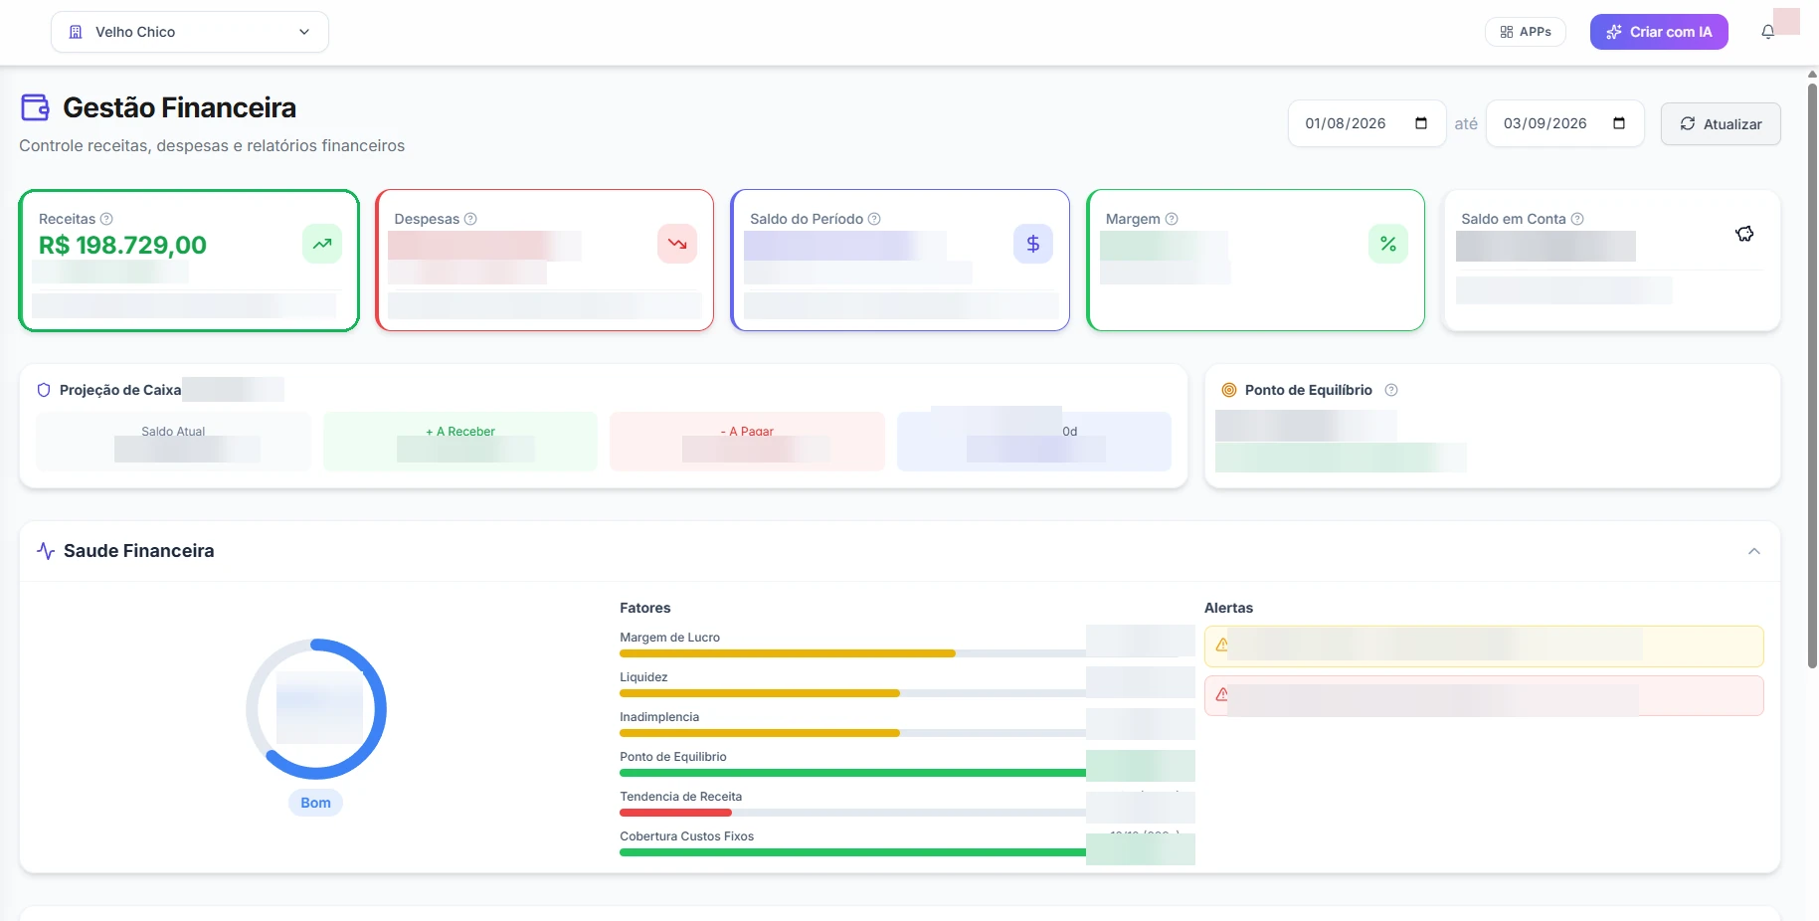Click the dollar sign icon in Saldo card
This screenshot has height=921, width=1819.
(x=1033, y=244)
